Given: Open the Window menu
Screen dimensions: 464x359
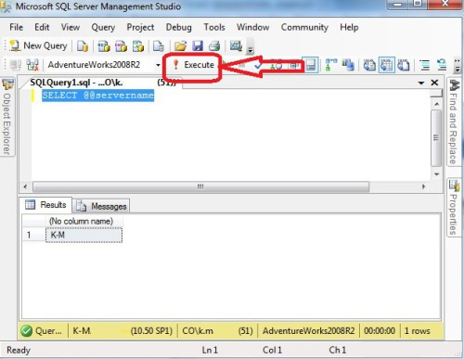Looking at the screenshot, I should pyautogui.click(x=252, y=27).
